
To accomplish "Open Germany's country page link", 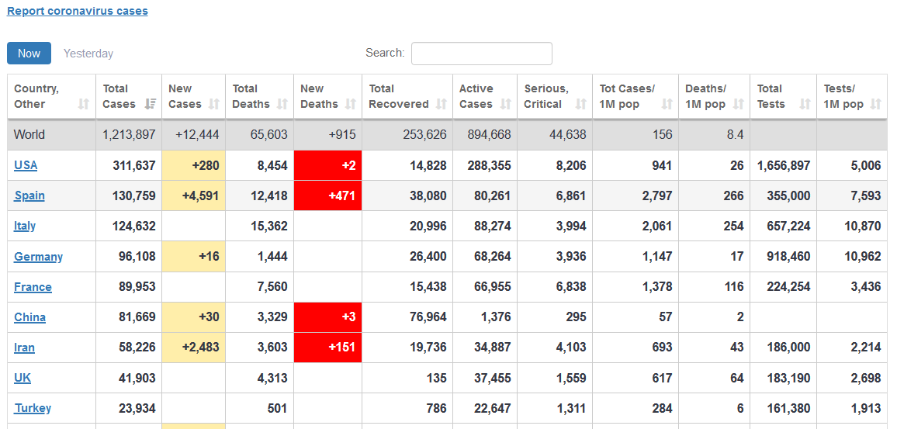I will click(38, 257).
